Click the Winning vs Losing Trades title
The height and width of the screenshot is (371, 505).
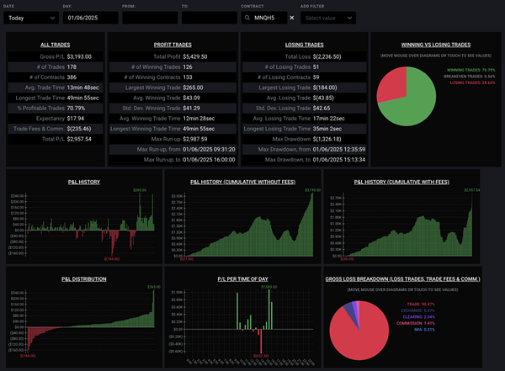click(436, 45)
